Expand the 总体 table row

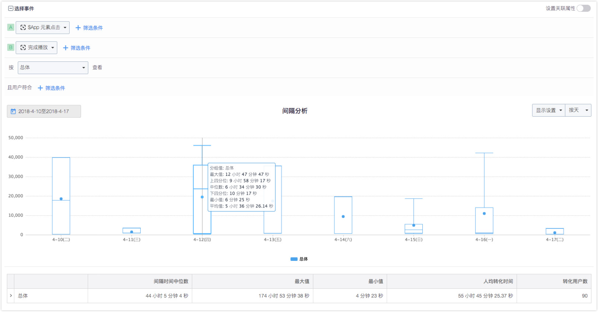coord(11,296)
